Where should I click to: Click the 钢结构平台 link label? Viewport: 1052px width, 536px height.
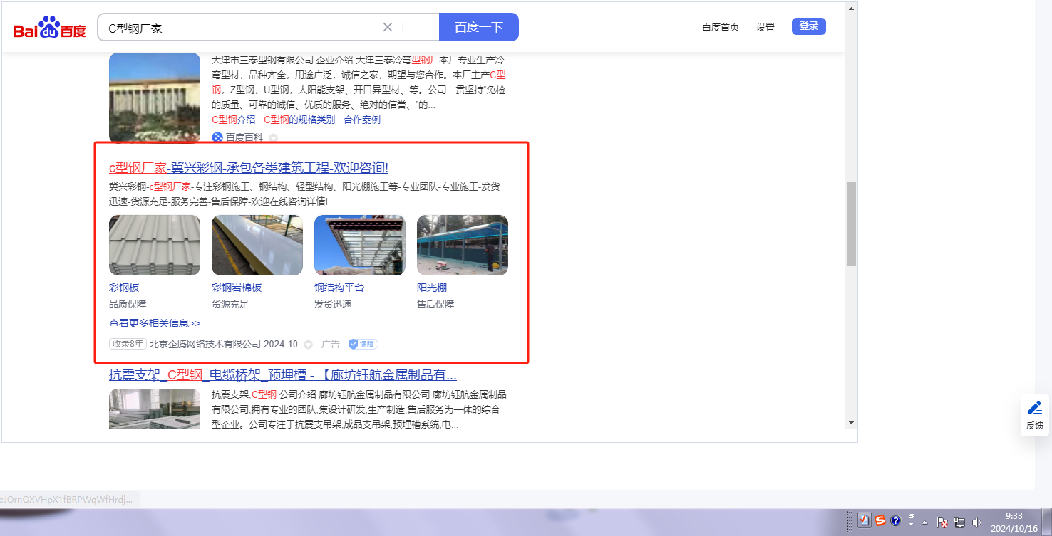pos(339,288)
